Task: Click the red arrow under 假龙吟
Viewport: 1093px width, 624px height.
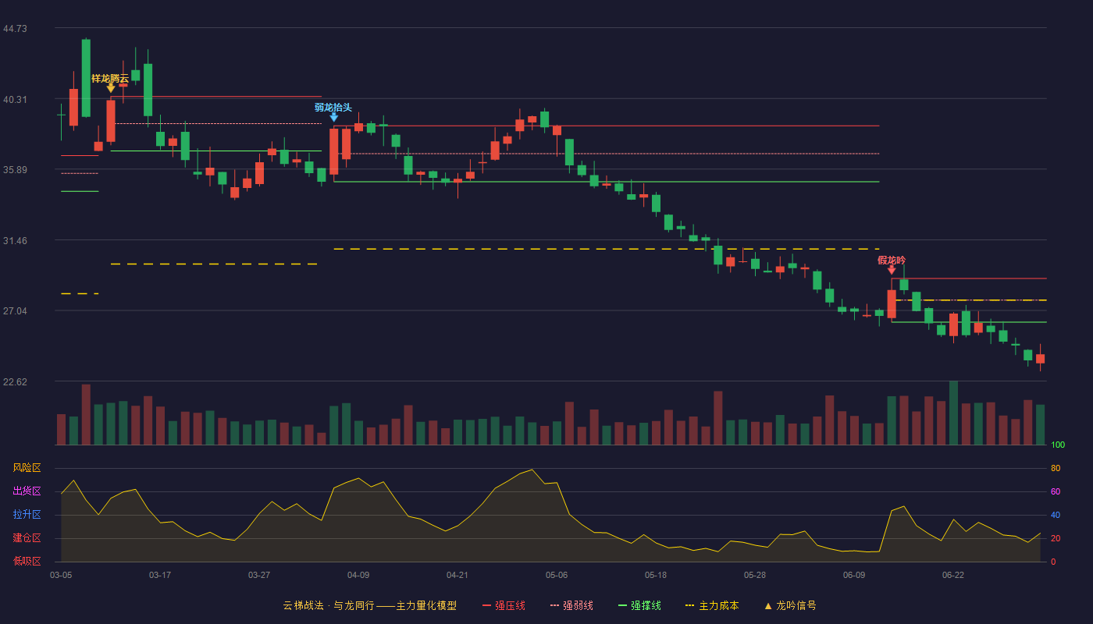Action: coord(892,270)
